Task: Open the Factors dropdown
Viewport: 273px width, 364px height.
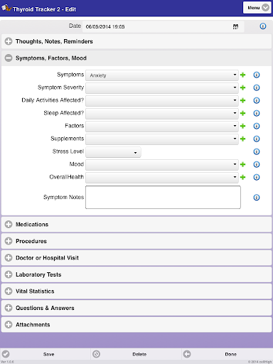Action: tap(162, 127)
